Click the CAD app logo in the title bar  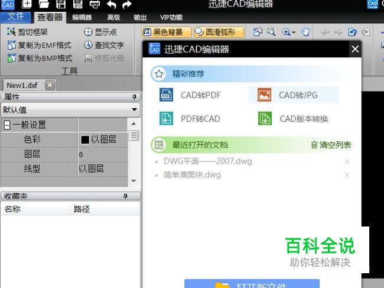[8, 4]
